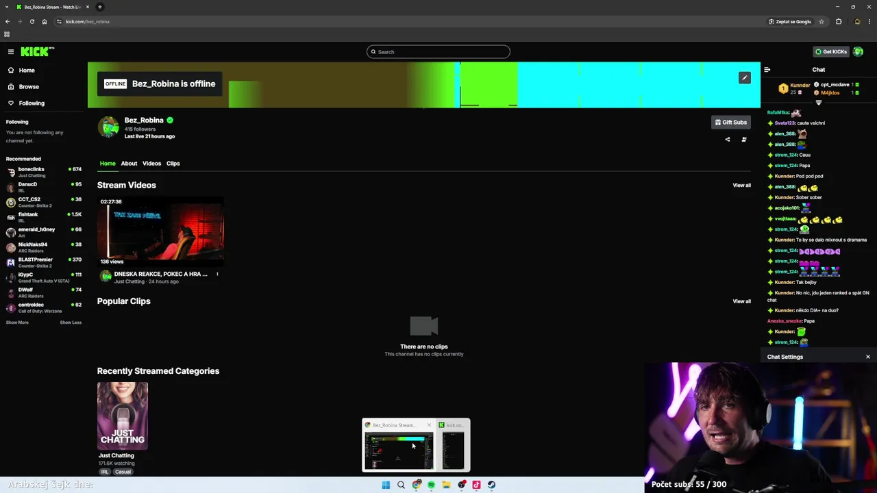Image resolution: width=877 pixels, height=493 pixels.
Task: Close the Bez_Robina Stream preview window
Action: [430, 425]
